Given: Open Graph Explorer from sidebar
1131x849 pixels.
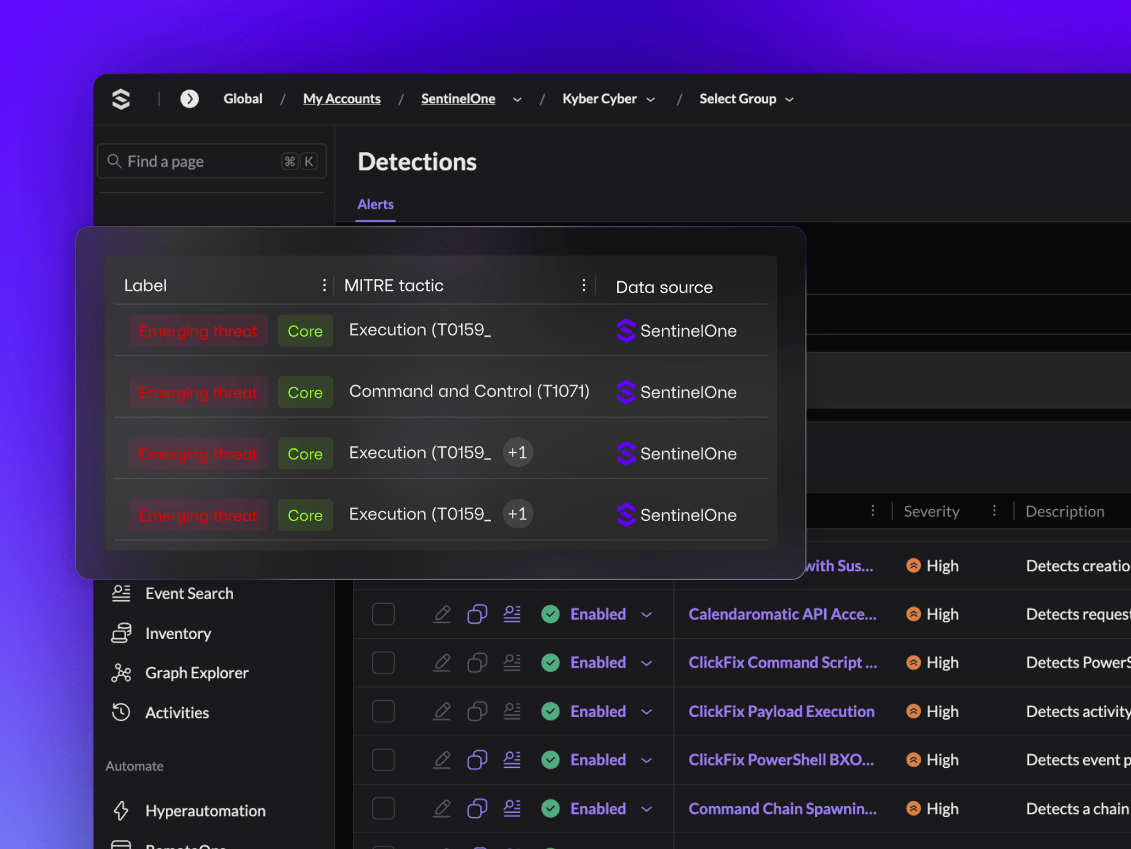Looking at the screenshot, I should coord(197,673).
